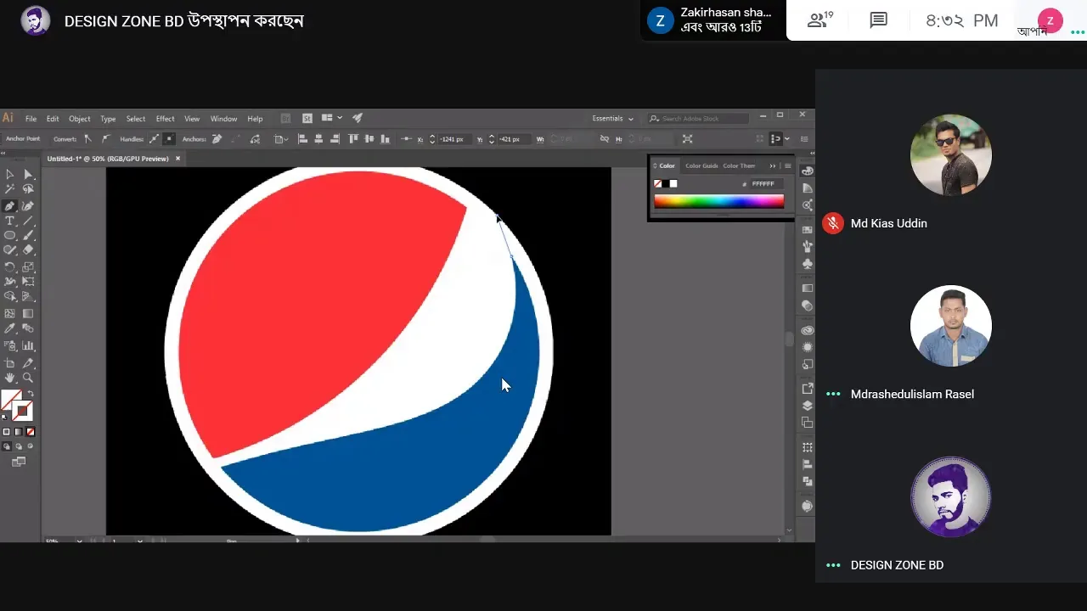Hide handles for multiple selected anchors
The width and height of the screenshot is (1087, 611).
(169, 139)
